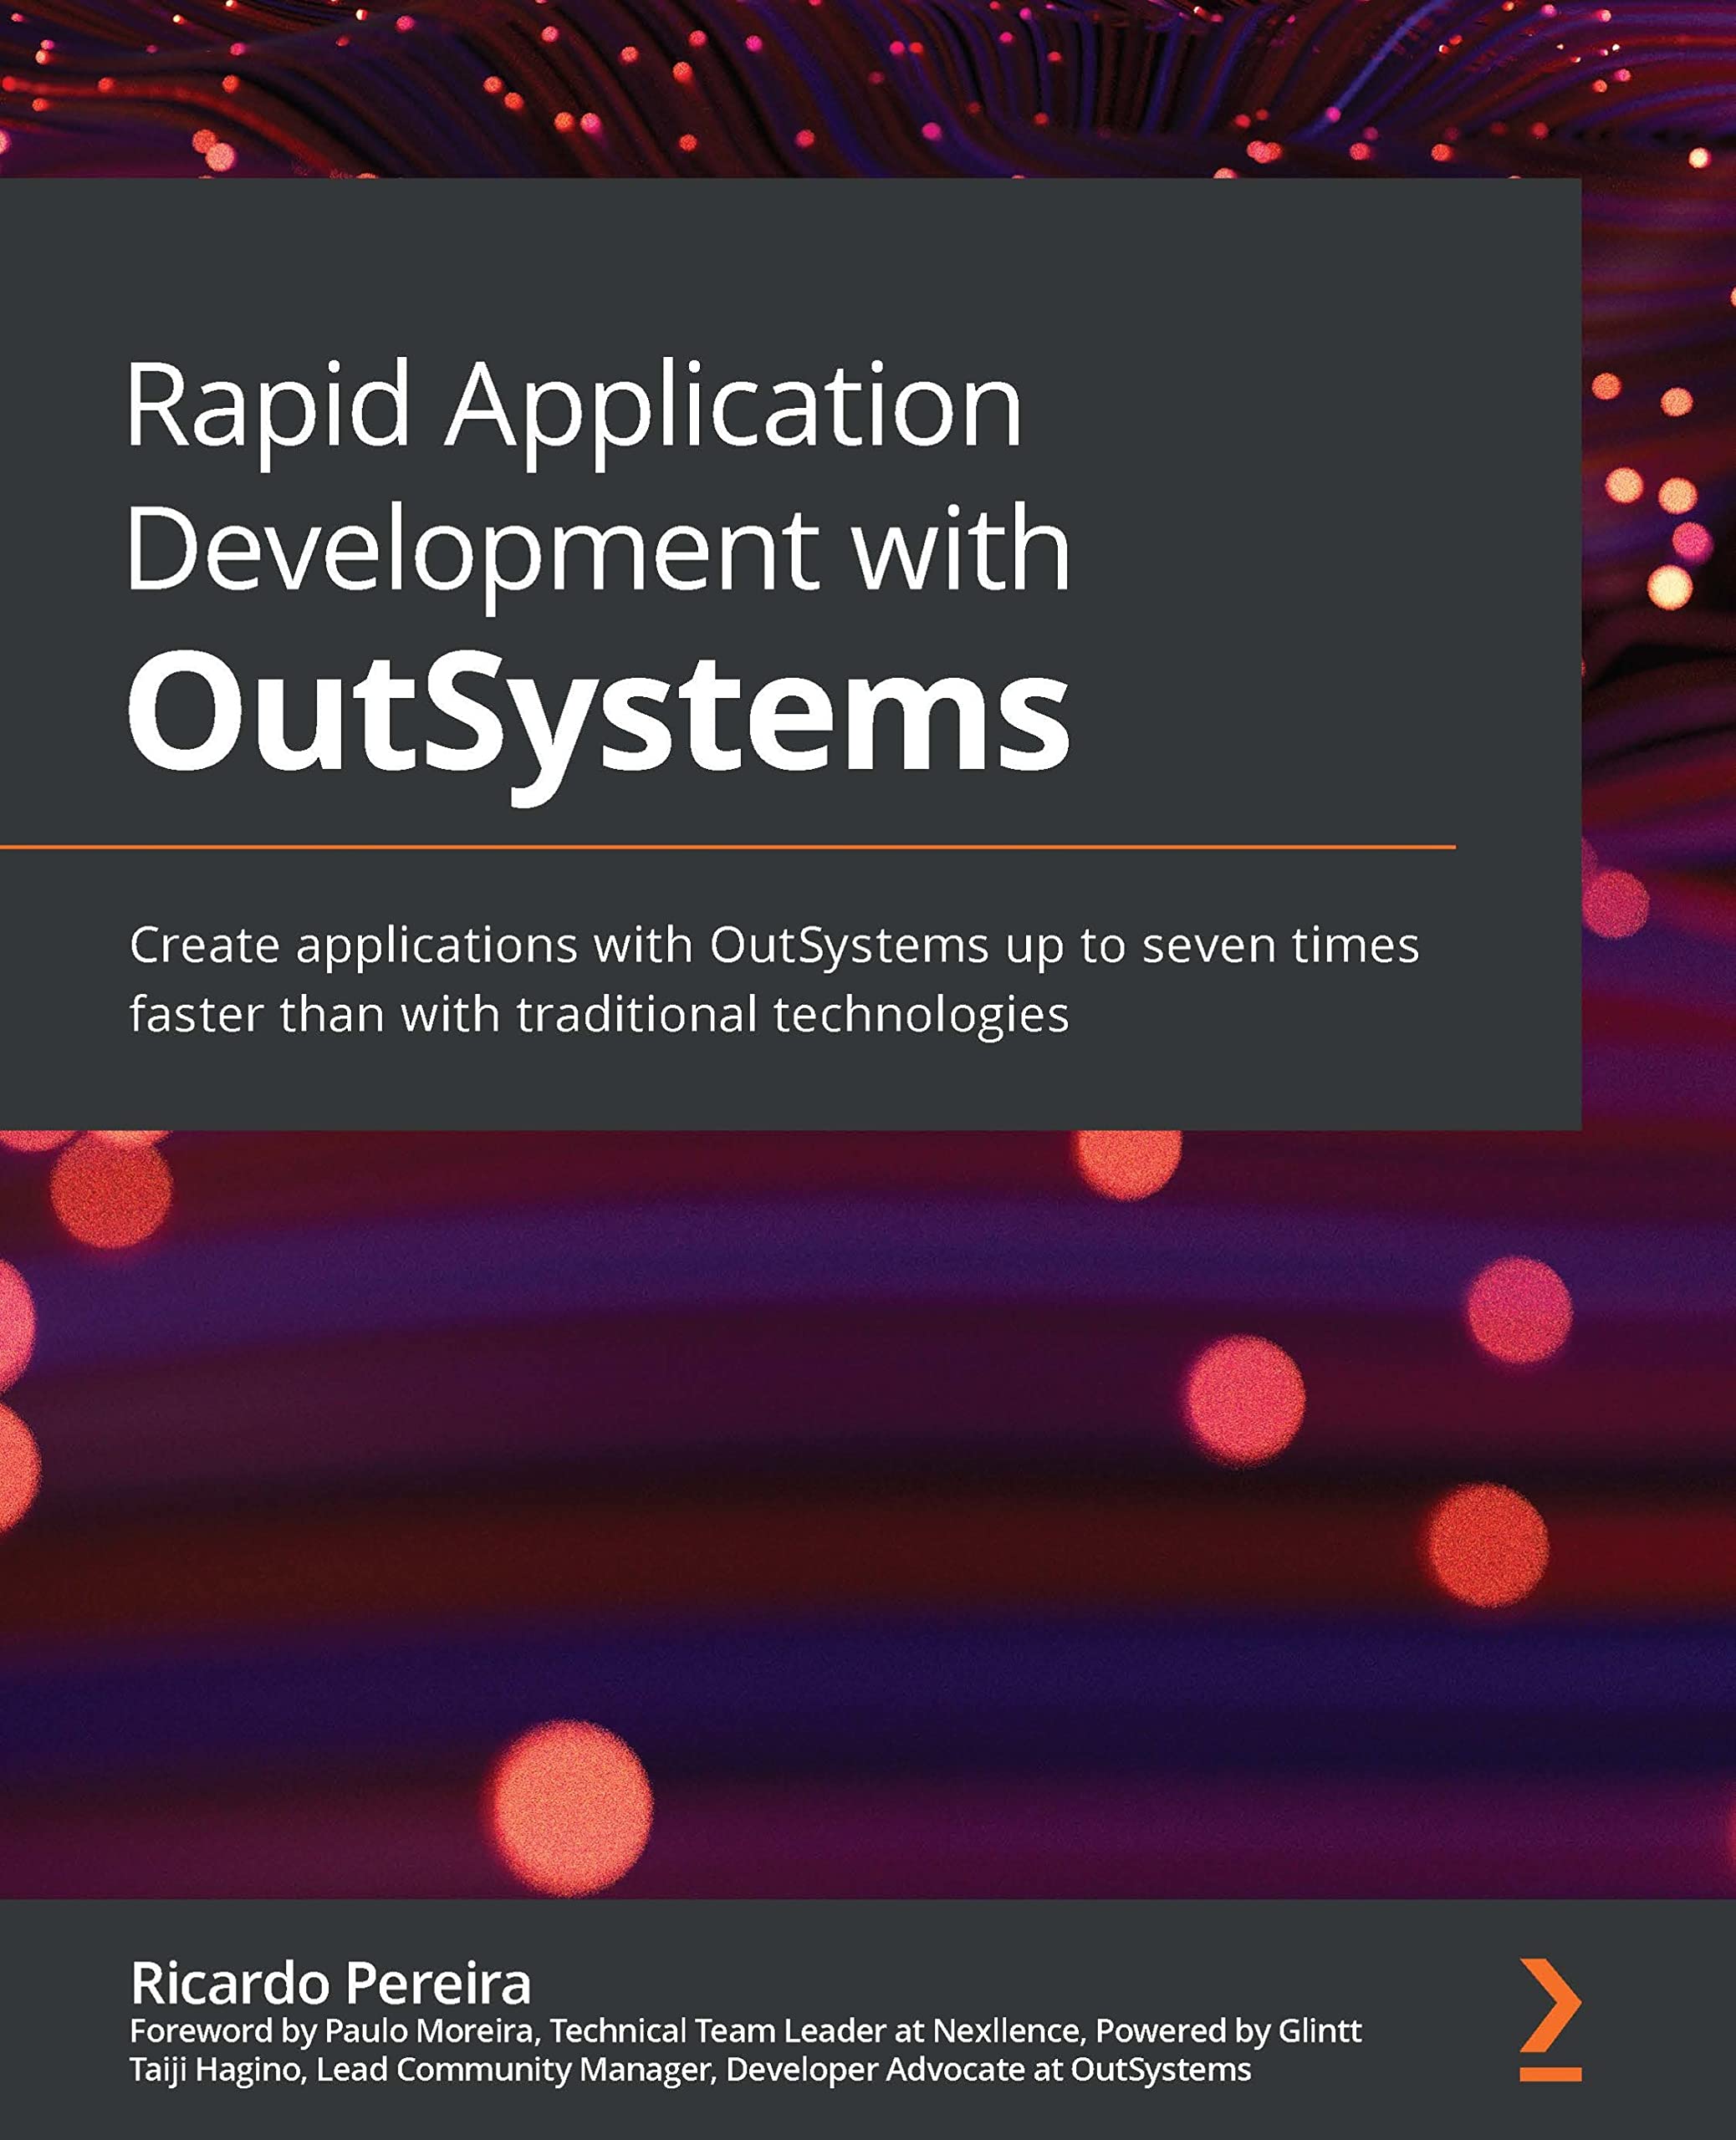The image size is (1736, 2140).
Task: Click the orange Packt chevron logo
Action: (1550, 2004)
